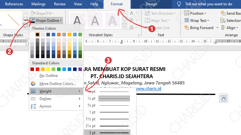Screen dimensions: 241x135
Task: Choose the second WordArt style A
Action: [x=95, y=20]
